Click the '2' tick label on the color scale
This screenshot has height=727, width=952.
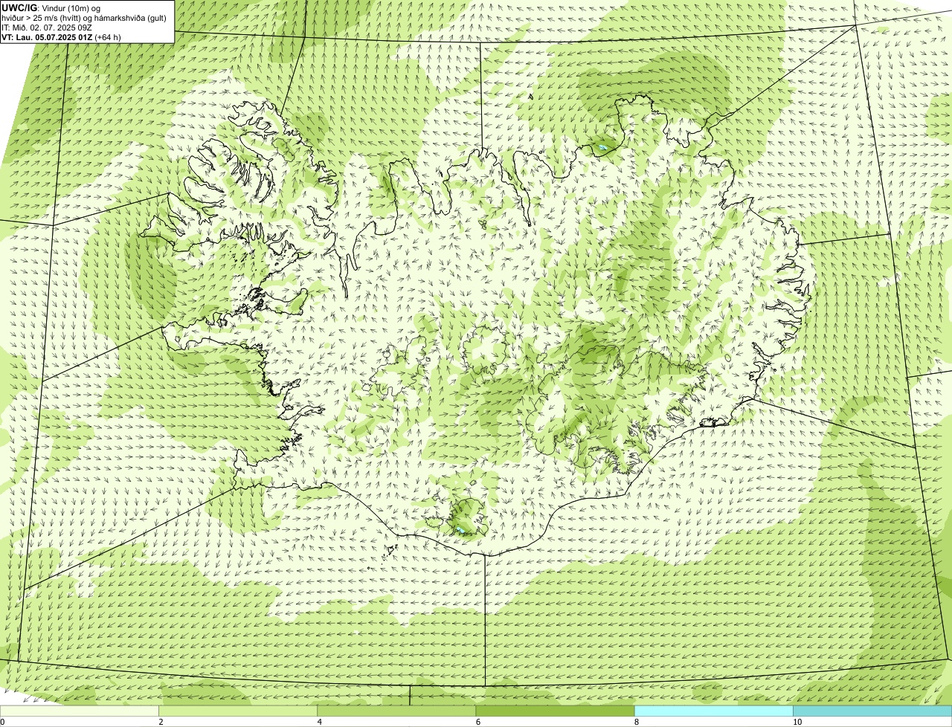pyautogui.click(x=161, y=722)
